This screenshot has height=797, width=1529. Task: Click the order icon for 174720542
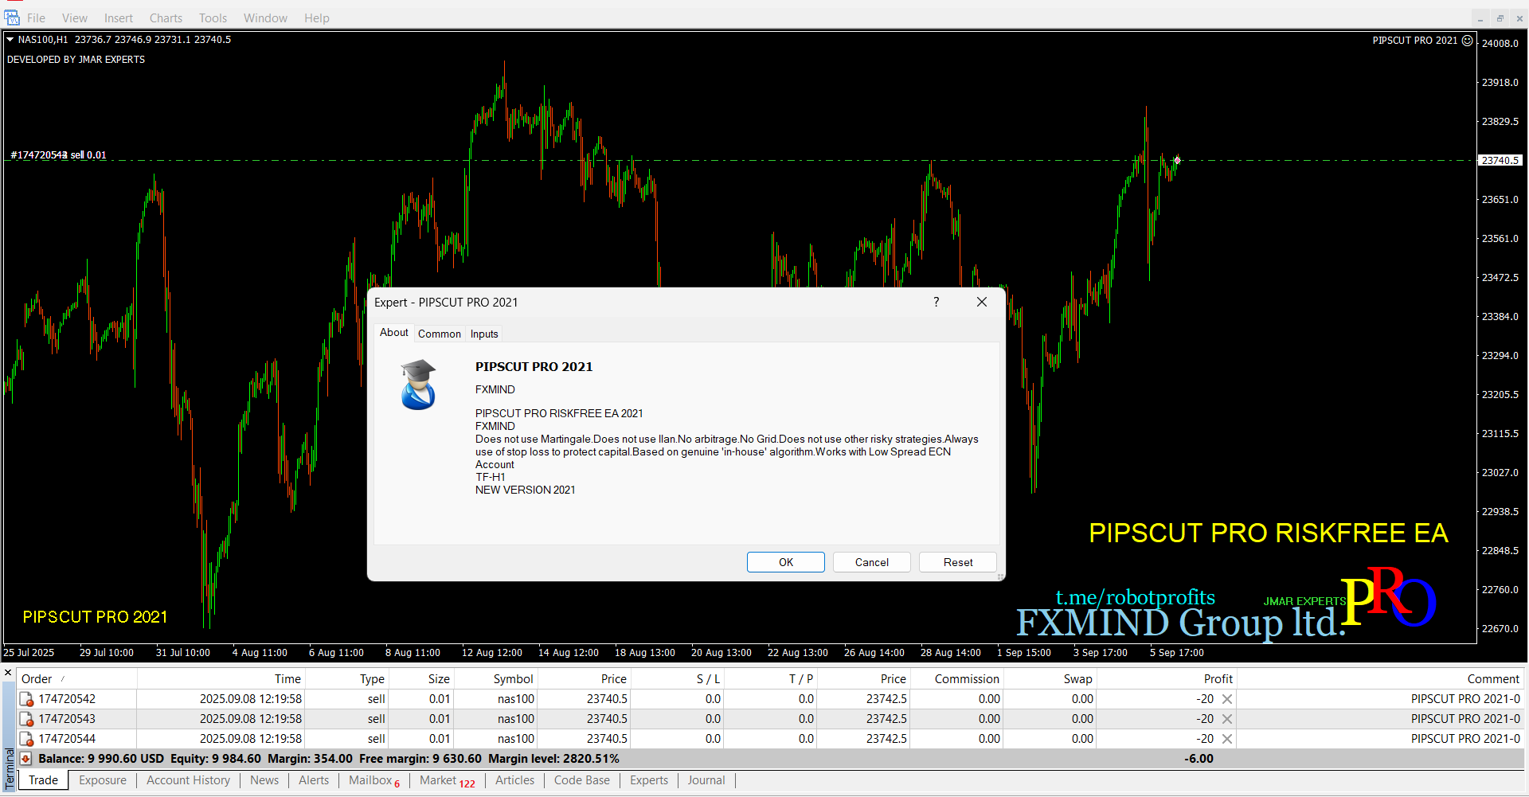(x=26, y=699)
